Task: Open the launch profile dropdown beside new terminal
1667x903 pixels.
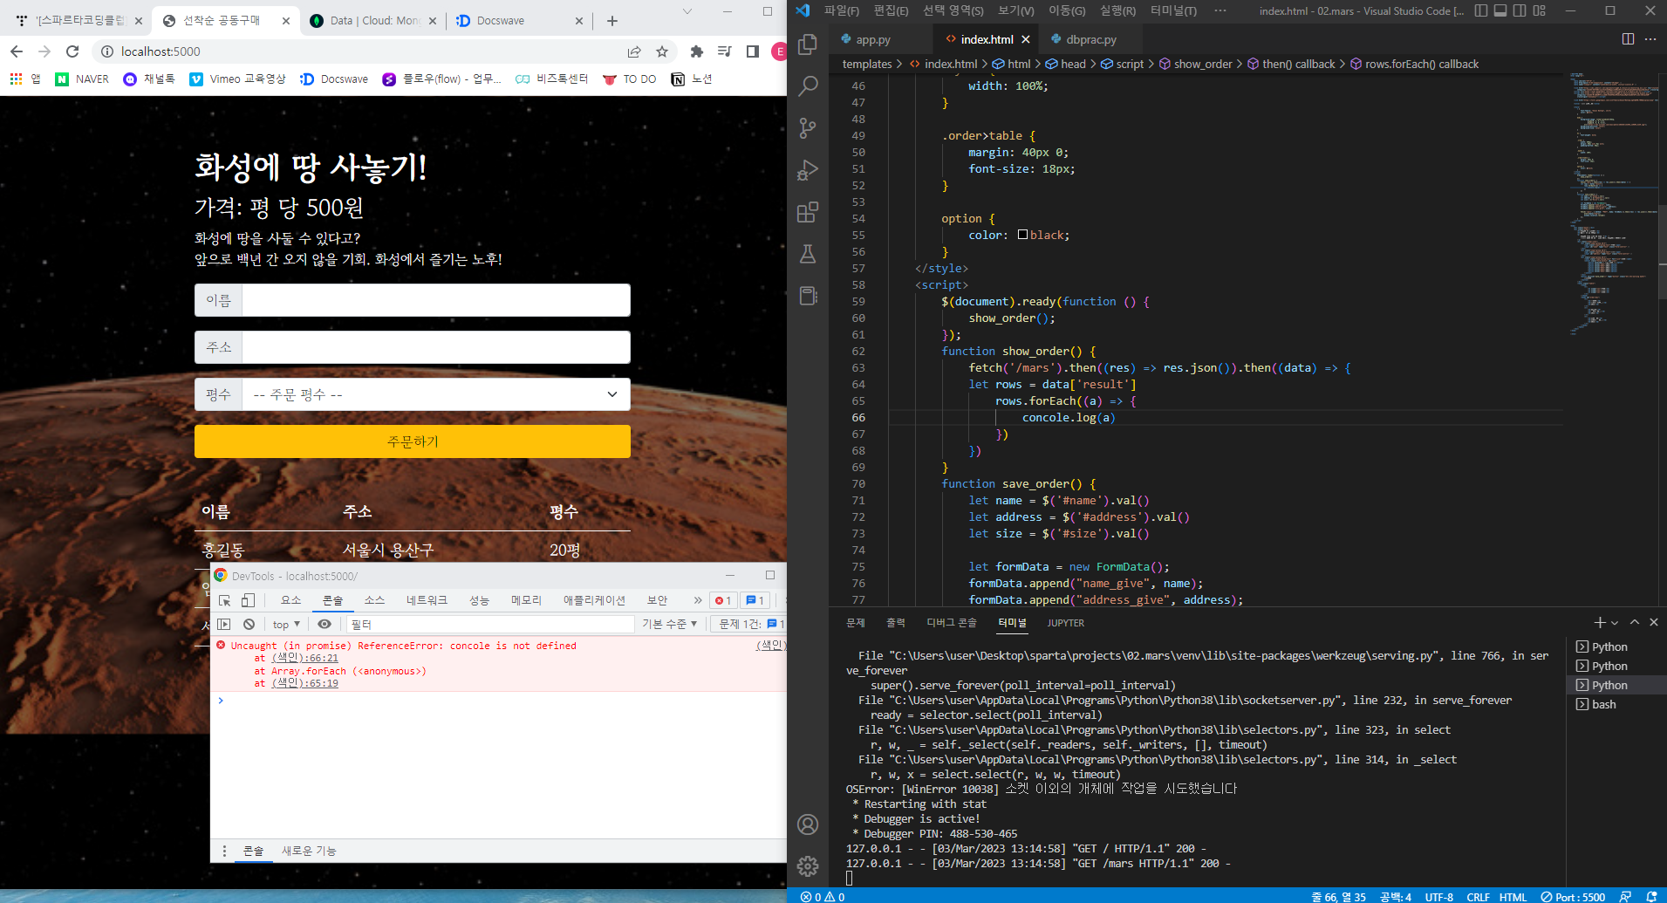Action: pyautogui.click(x=1615, y=623)
